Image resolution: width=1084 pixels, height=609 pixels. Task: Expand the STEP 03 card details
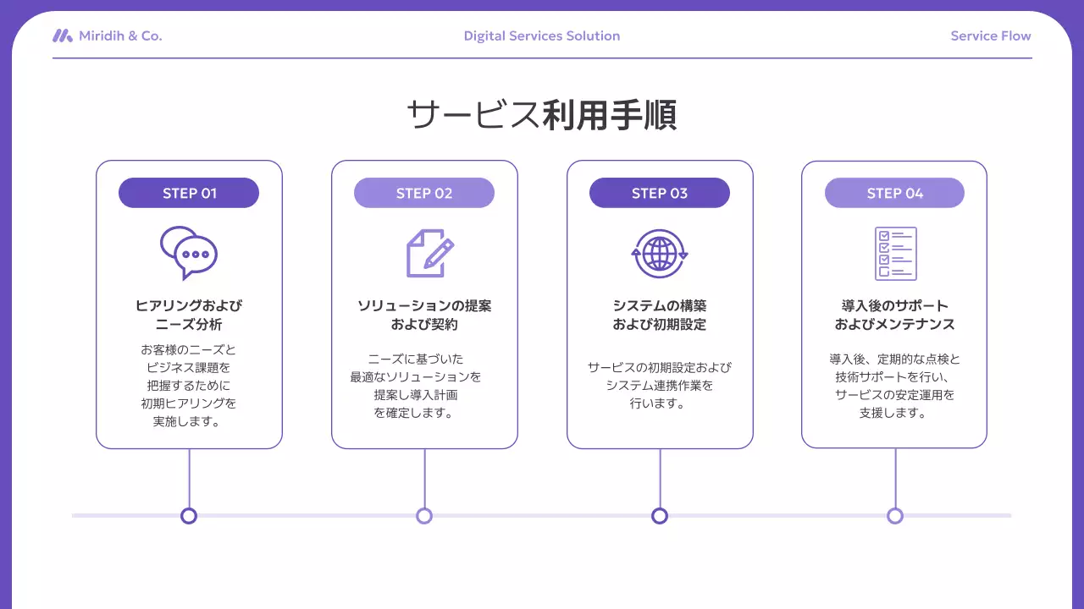(x=660, y=303)
